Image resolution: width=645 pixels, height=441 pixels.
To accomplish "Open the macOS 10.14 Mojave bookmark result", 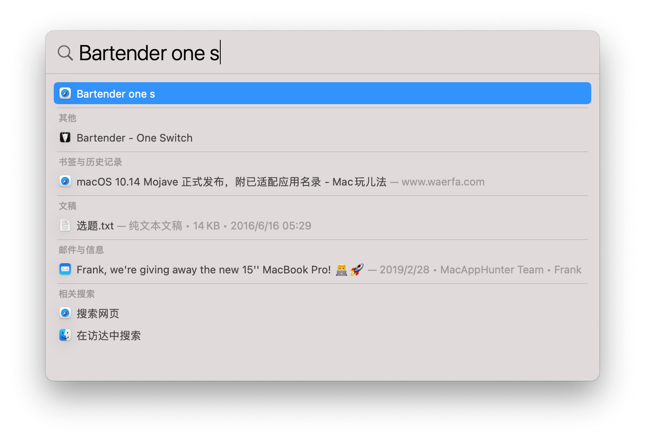I will [322, 181].
